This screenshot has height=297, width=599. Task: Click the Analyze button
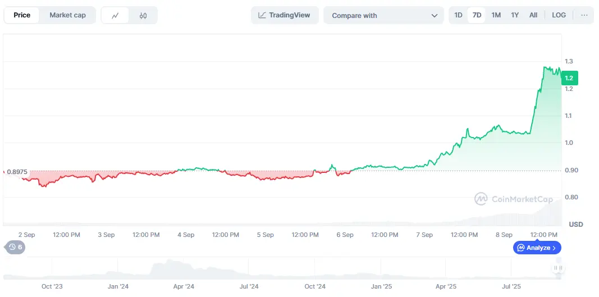coord(537,248)
